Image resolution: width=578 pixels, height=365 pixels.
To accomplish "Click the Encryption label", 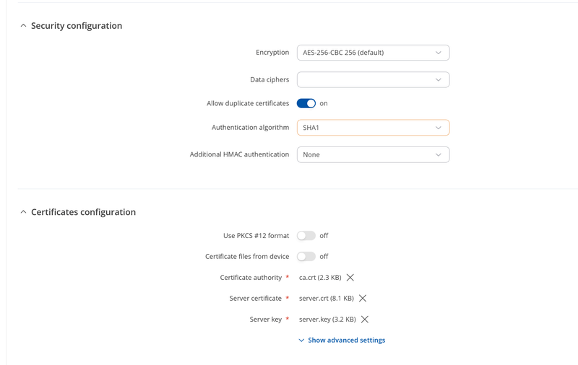I will [272, 52].
